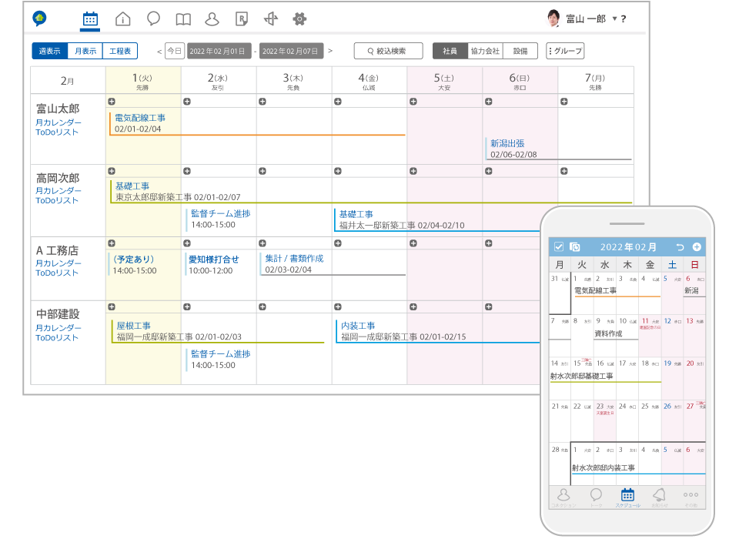The width and height of the screenshot is (739, 539).
Task: Open the グループ dropdown menu
Action: click(x=565, y=51)
